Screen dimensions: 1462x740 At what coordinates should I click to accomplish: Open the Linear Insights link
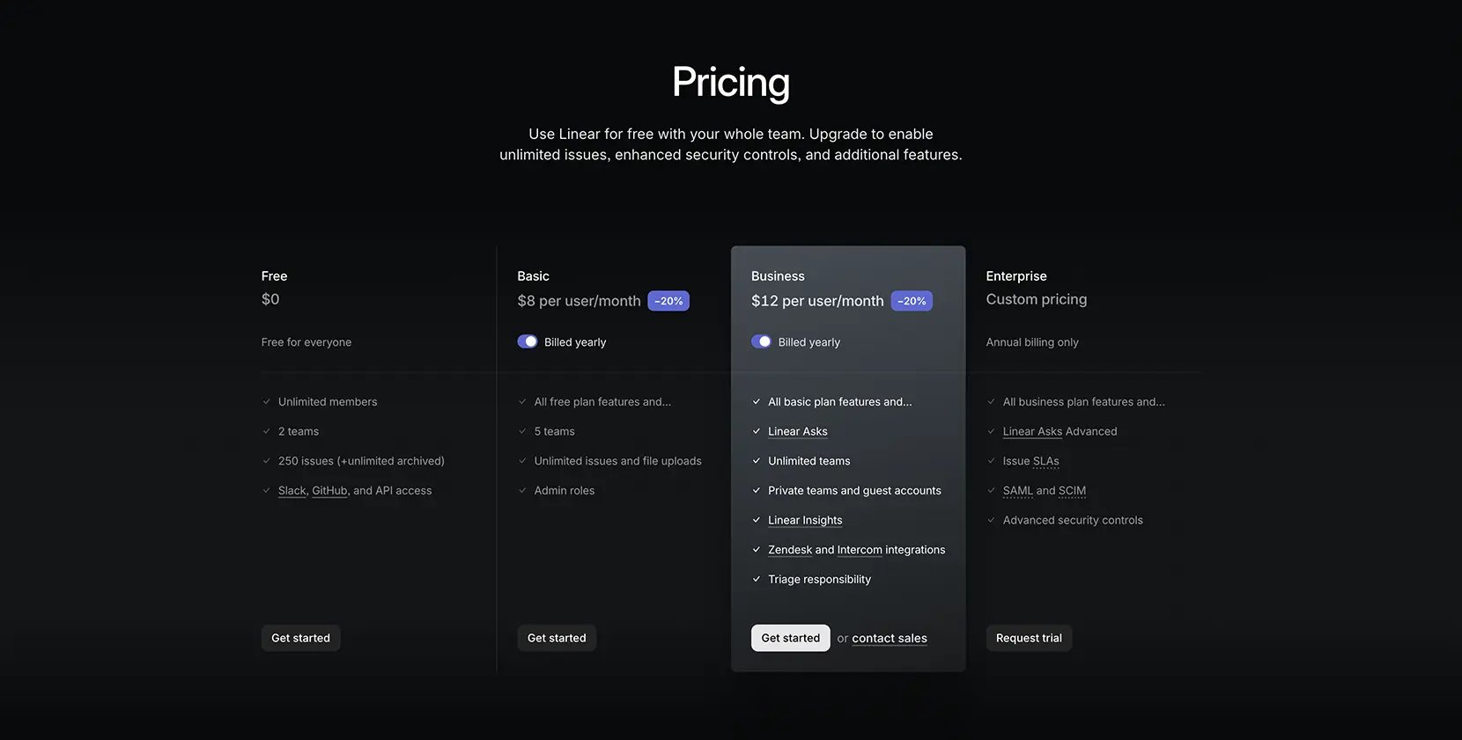(805, 520)
